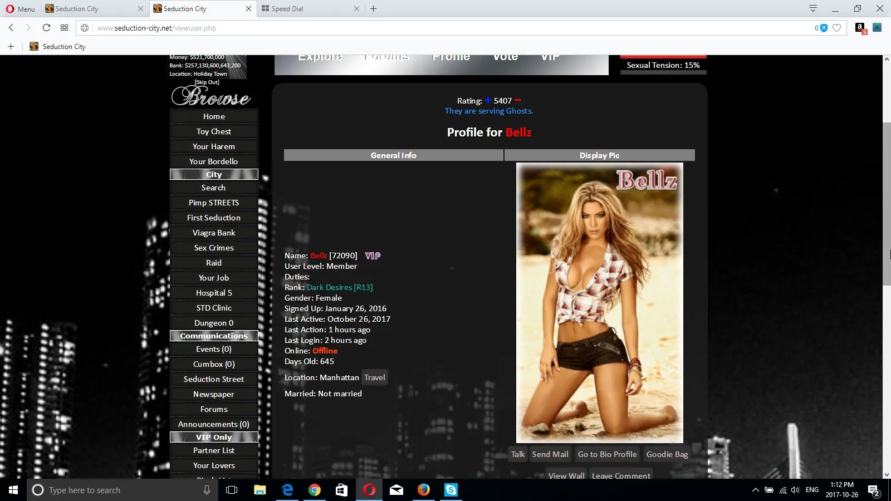The height and width of the screenshot is (501, 891).
Task: Open Viagra Bank in the sidebar
Action: coord(214,233)
